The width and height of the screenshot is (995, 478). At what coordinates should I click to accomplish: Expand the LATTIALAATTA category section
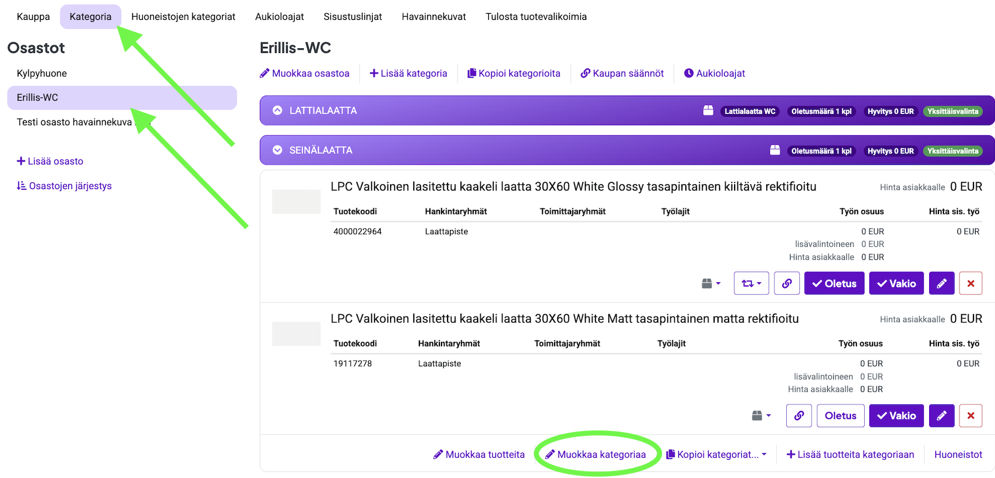[278, 111]
